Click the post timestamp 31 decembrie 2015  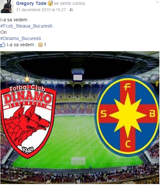click(x=41, y=10)
